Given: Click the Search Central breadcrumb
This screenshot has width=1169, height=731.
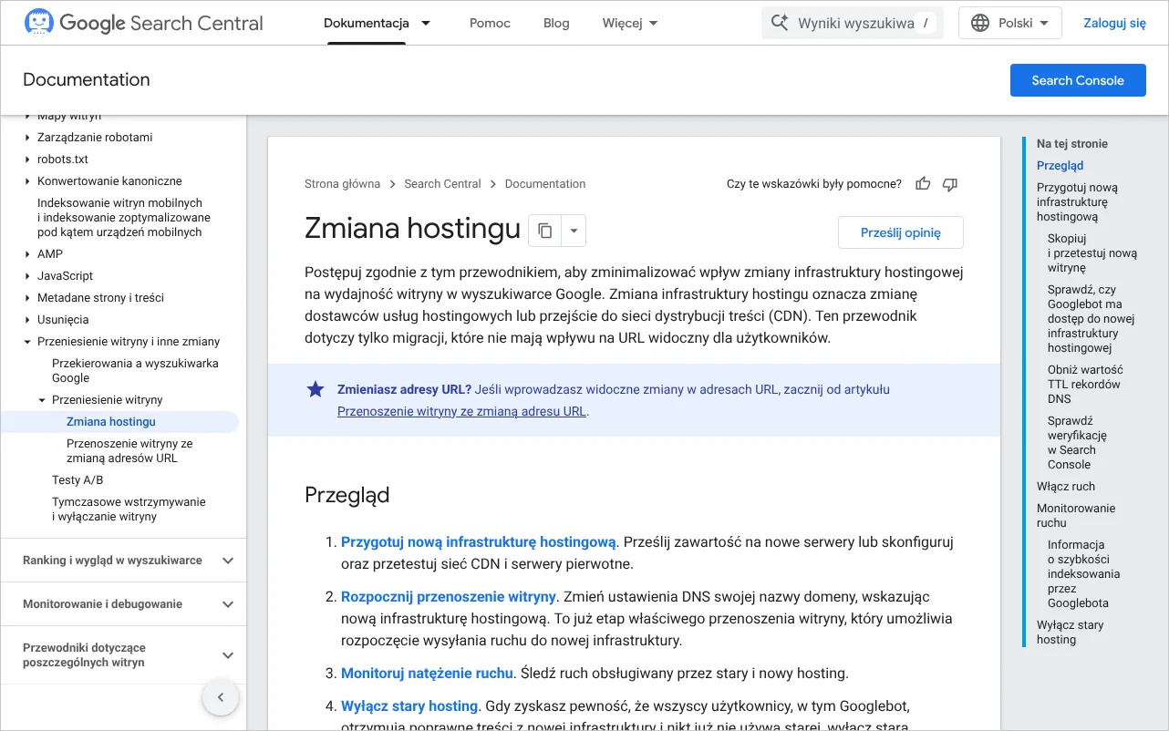Looking at the screenshot, I should (442, 184).
